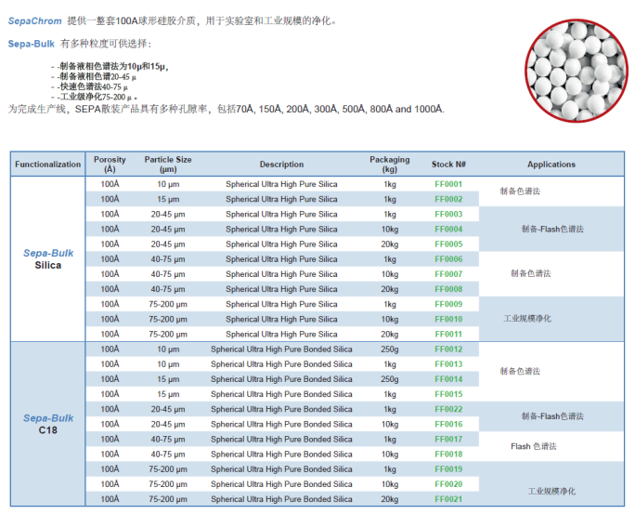Click 制备-Flash色谱法 in the C18 section

pyautogui.click(x=552, y=416)
